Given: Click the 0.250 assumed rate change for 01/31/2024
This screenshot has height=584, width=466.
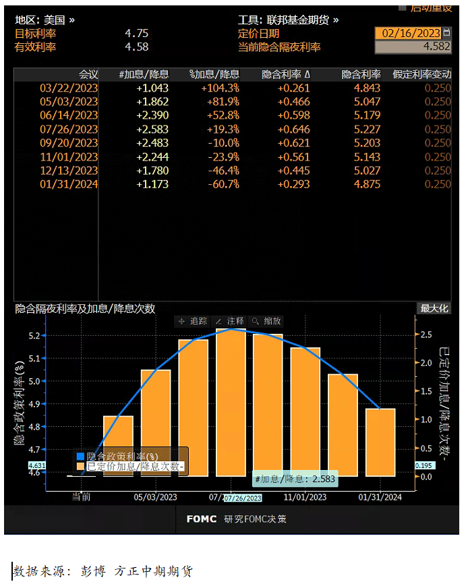Looking at the screenshot, I should coord(438,184).
